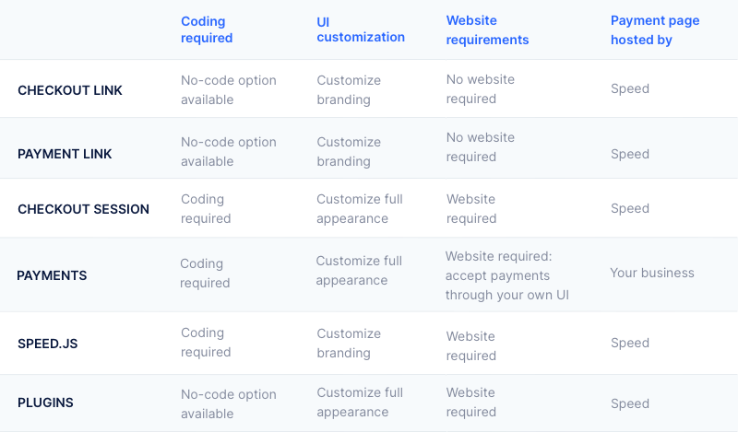Select 'Customize branding' in PAYMENT LINK row
The image size is (738, 432).
coord(349,151)
